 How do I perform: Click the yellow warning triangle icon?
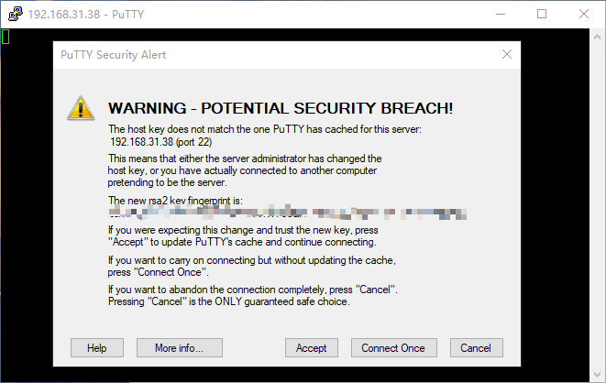tap(81, 108)
